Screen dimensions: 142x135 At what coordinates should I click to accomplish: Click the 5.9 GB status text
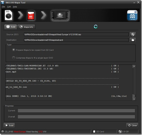click(126, 132)
